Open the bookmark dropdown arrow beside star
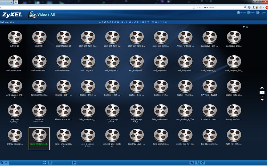 197,7
